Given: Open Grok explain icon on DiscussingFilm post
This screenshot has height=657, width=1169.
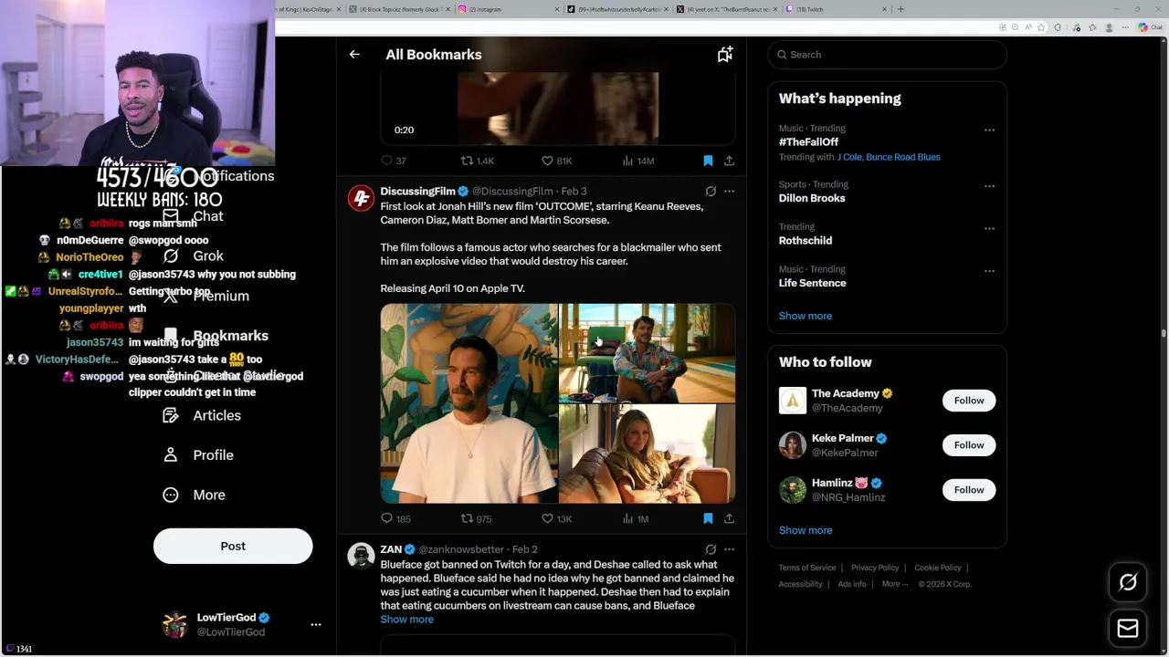Looking at the screenshot, I should click(711, 192).
